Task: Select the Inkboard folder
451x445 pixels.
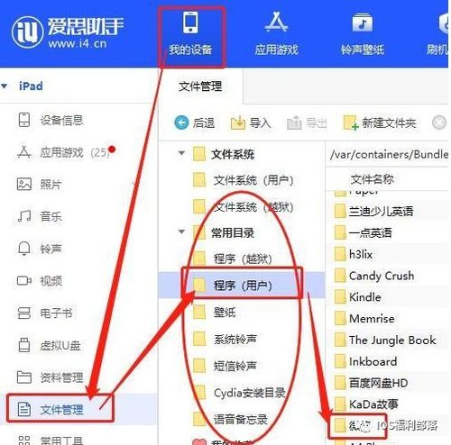Action: click(365, 361)
